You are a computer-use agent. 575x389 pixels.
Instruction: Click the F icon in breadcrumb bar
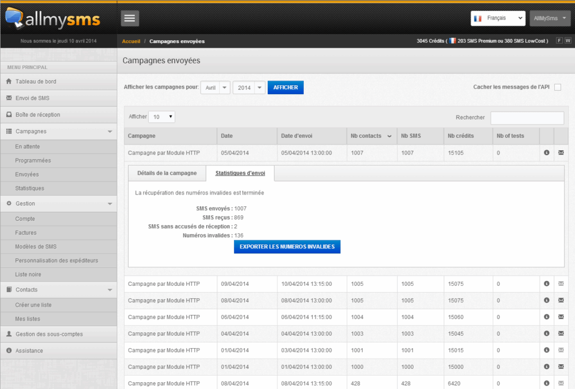(559, 40)
